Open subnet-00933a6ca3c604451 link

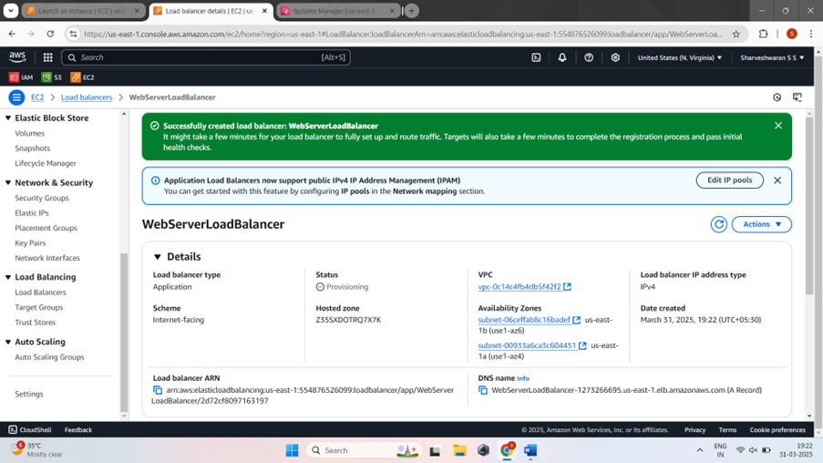click(x=527, y=345)
